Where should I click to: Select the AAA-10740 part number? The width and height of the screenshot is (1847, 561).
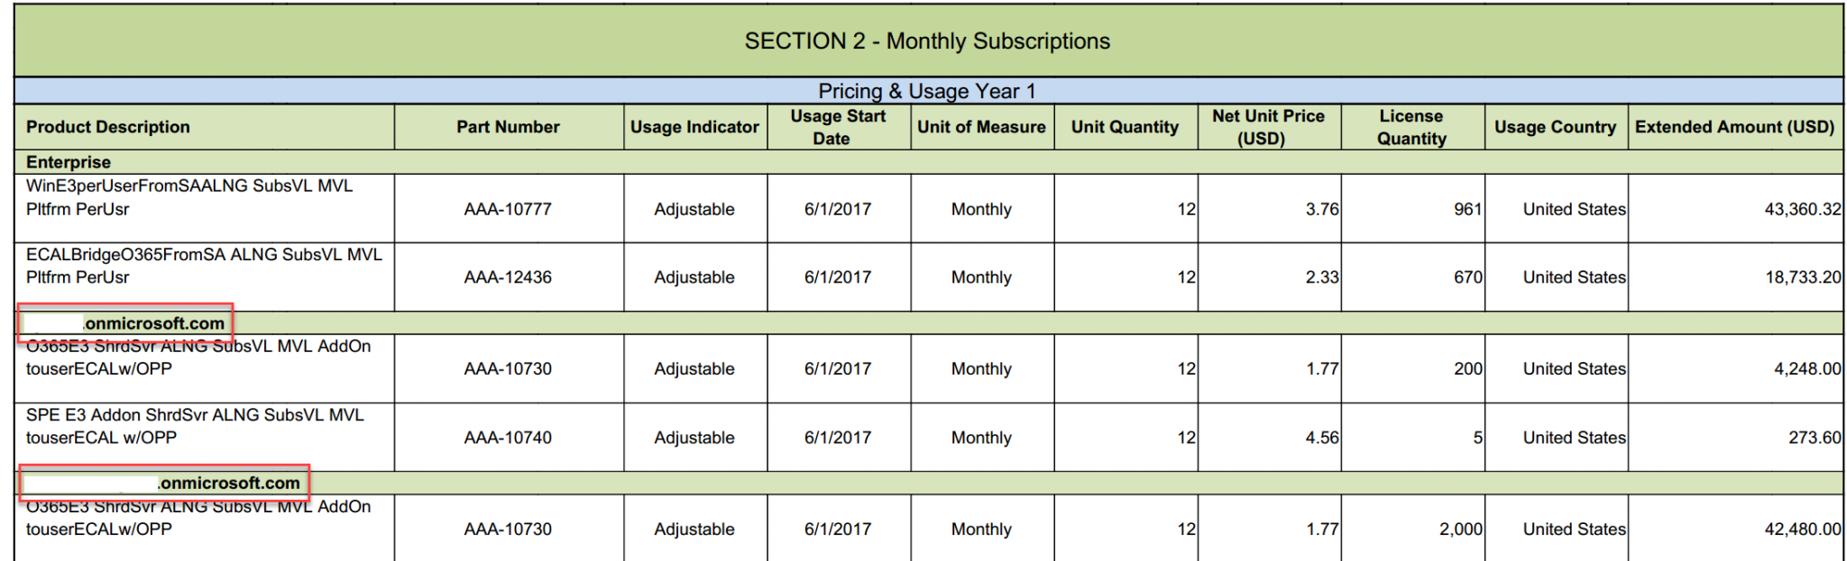tap(508, 438)
